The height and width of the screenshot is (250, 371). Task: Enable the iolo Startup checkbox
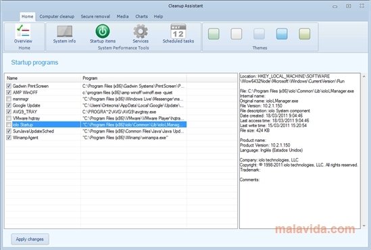coord(9,124)
